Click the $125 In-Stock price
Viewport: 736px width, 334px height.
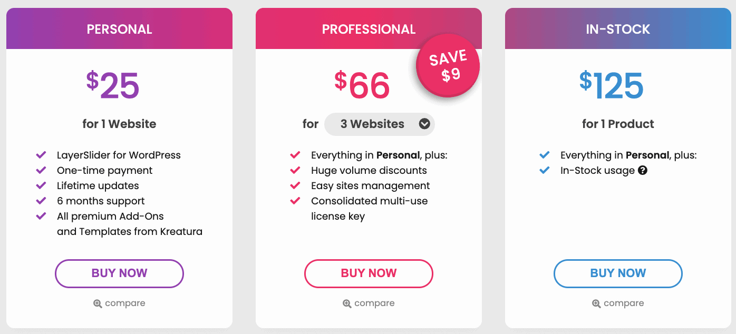(612, 86)
